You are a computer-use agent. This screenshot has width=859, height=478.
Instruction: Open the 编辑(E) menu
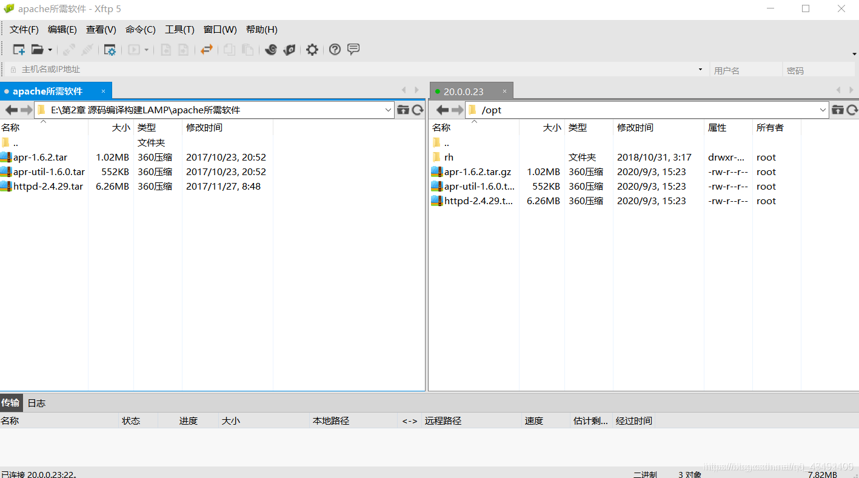pyautogui.click(x=62, y=30)
